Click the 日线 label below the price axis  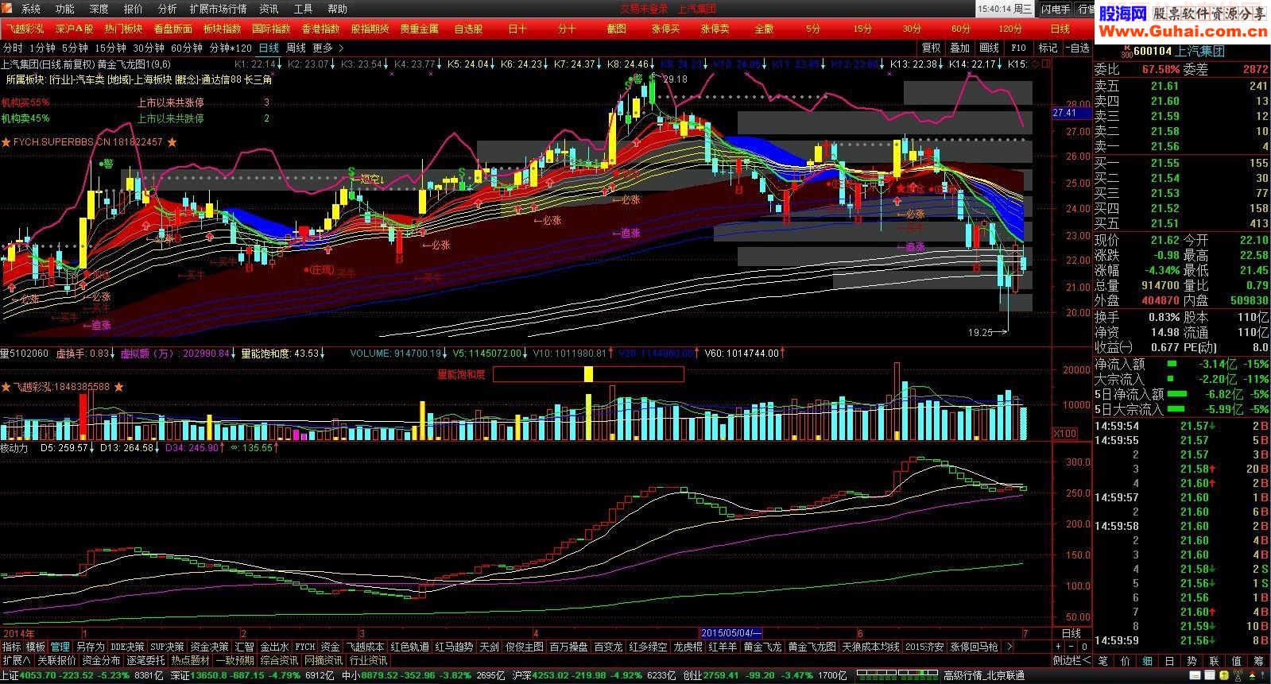coord(1071,633)
